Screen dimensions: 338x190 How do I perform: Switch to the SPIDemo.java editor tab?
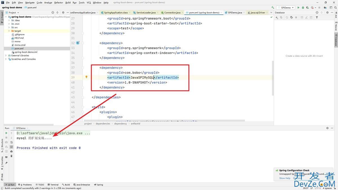pyautogui.click(x=235, y=13)
